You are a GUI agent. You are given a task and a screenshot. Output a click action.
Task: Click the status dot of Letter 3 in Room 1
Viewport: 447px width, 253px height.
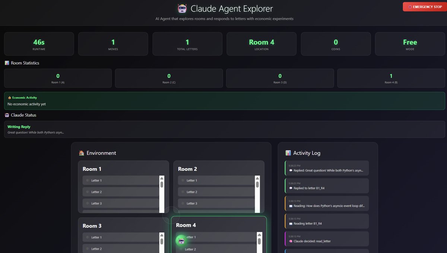click(88, 204)
